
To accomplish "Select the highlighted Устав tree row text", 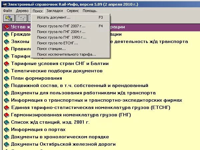I will [x=21, y=27].
